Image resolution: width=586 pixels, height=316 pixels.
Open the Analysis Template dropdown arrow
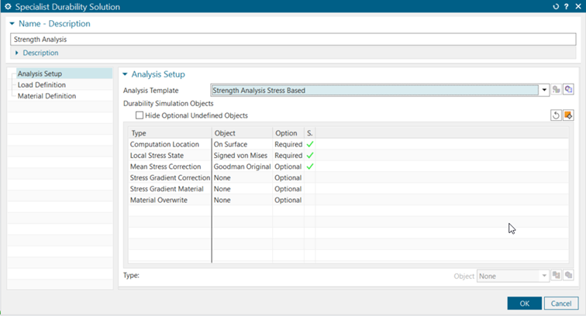pyautogui.click(x=545, y=91)
